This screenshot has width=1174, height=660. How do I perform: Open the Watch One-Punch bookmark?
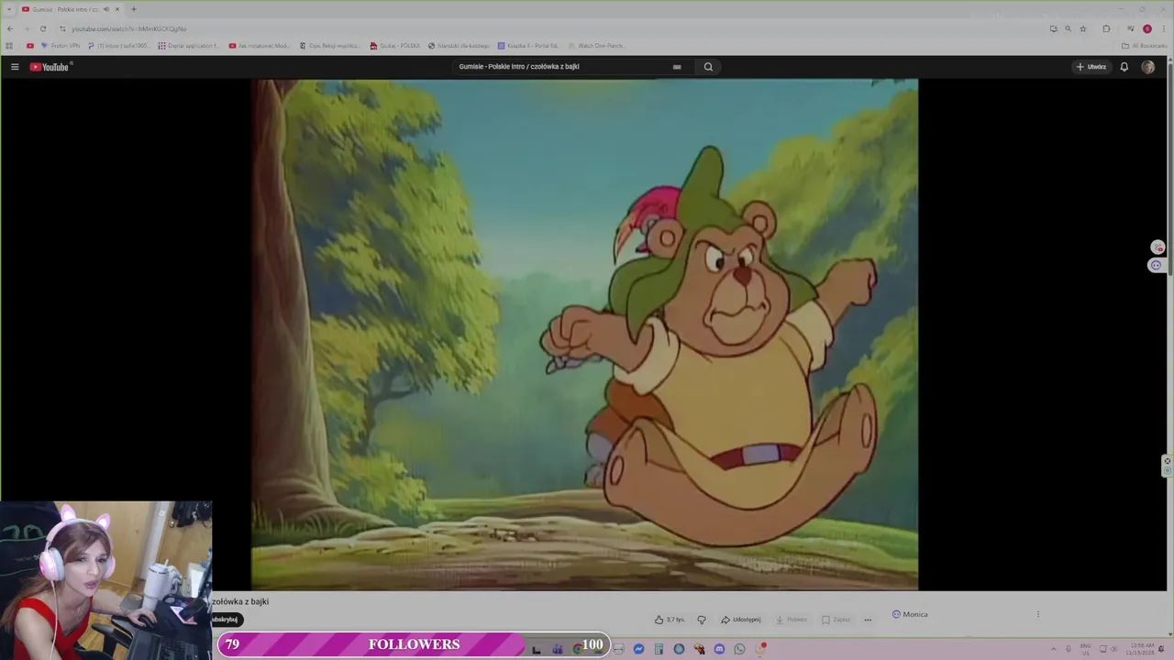597,46
